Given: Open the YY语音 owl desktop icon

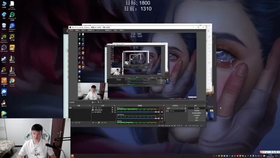Looking at the screenshot, I should pyautogui.click(x=12, y=48).
